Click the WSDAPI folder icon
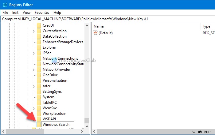The height and width of the screenshot is (135, 215). 39,119
